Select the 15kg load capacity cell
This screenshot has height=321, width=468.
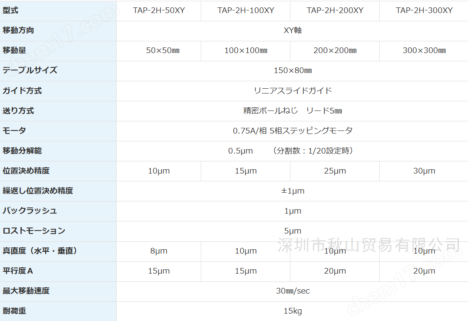pos(293,311)
